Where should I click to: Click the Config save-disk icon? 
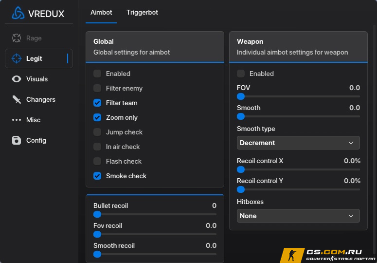(x=17, y=140)
